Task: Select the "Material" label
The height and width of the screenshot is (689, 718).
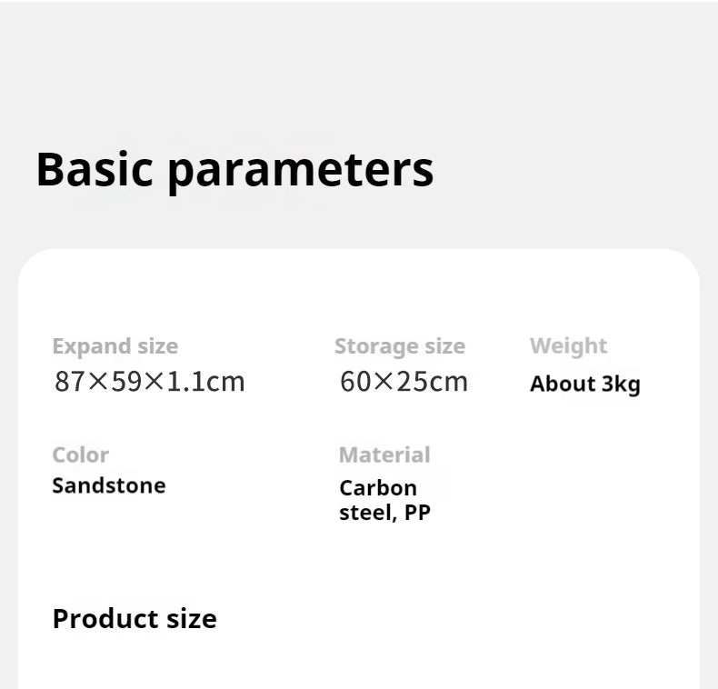Action: click(x=384, y=454)
